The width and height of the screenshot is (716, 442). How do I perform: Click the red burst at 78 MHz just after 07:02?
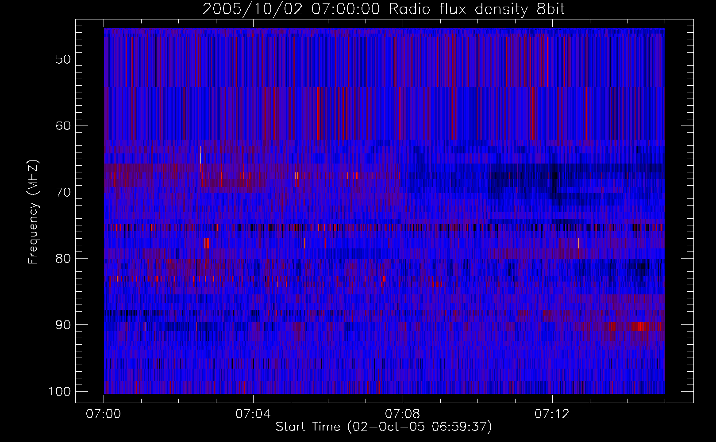206,243
